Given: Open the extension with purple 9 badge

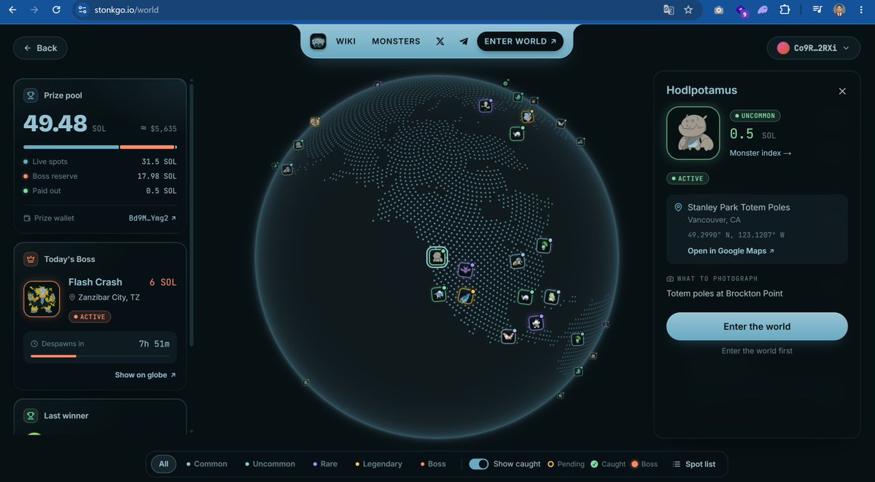Looking at the screenshot, I should coord(742,11).
